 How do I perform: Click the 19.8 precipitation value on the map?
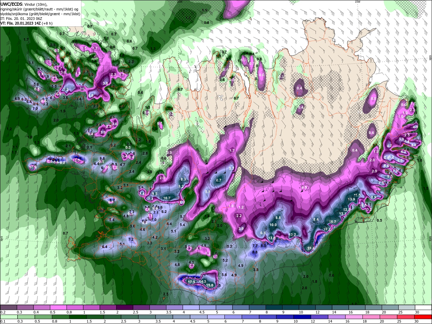click(x=311, y=248)
